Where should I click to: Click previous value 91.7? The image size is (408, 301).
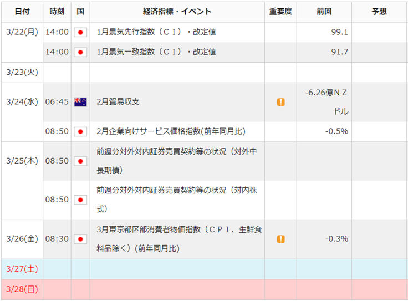pyautogui.click(x=340, y=52)
